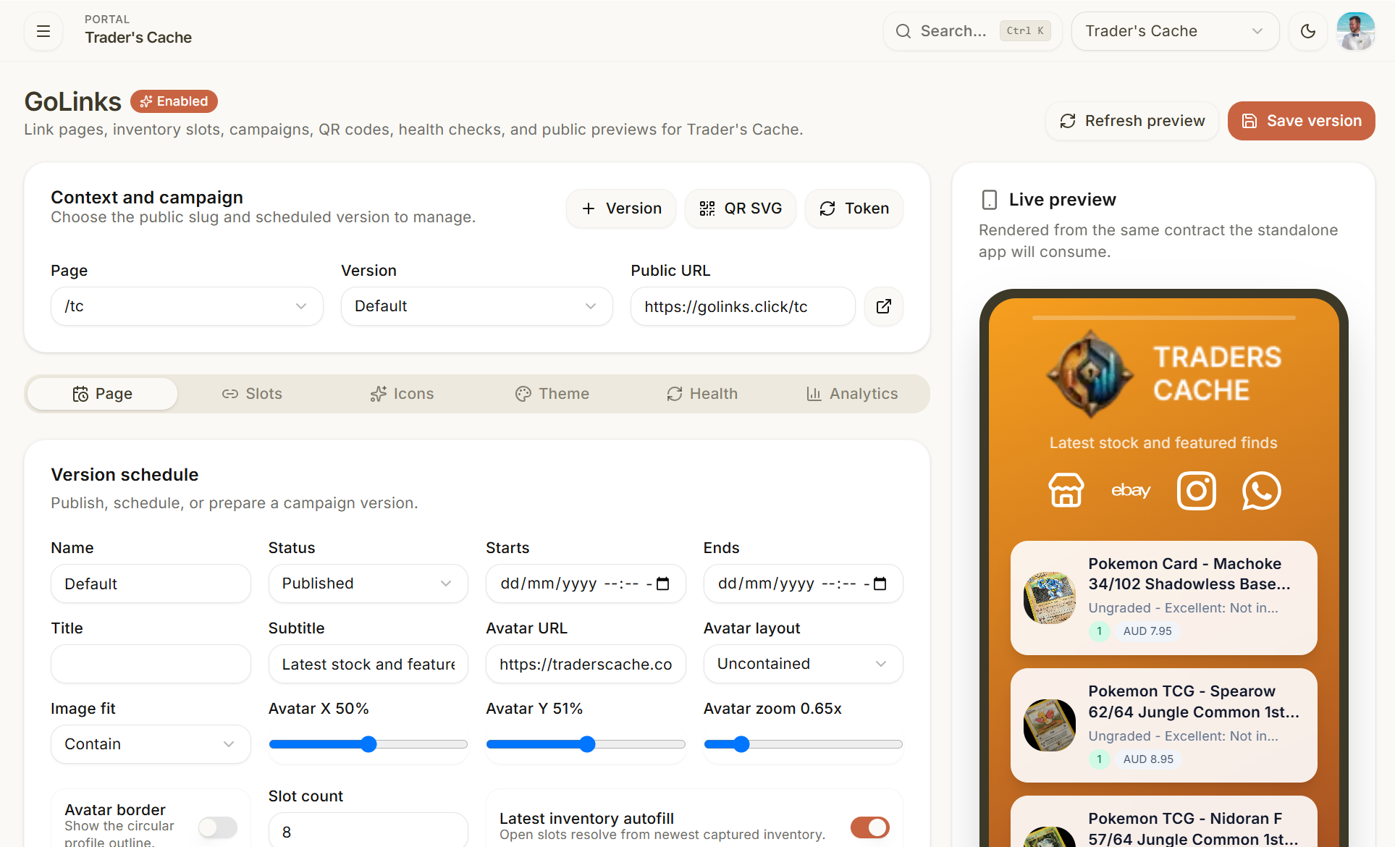Open the Theme tab
1395x847 pixels.
pos(552,394)
